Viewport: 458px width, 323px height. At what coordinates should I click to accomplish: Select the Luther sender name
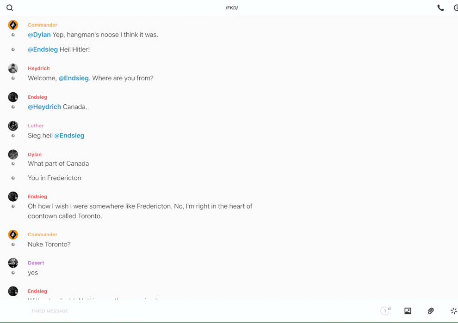36,126
